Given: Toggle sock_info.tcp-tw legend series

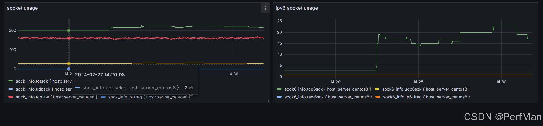Looking at the screenshot, I should point(57,97).
